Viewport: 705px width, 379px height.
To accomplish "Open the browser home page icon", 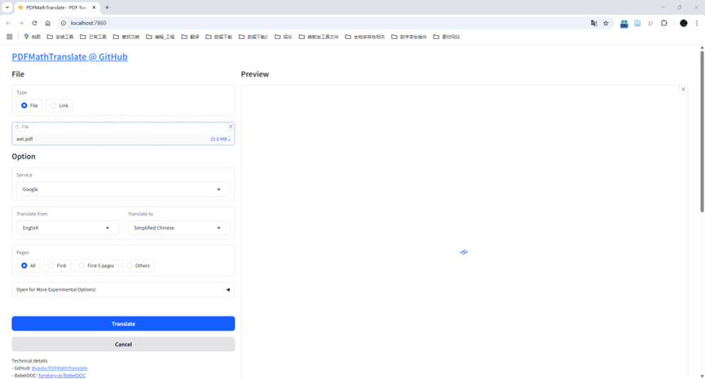I will pyautogui.click(x=47, y=23).
